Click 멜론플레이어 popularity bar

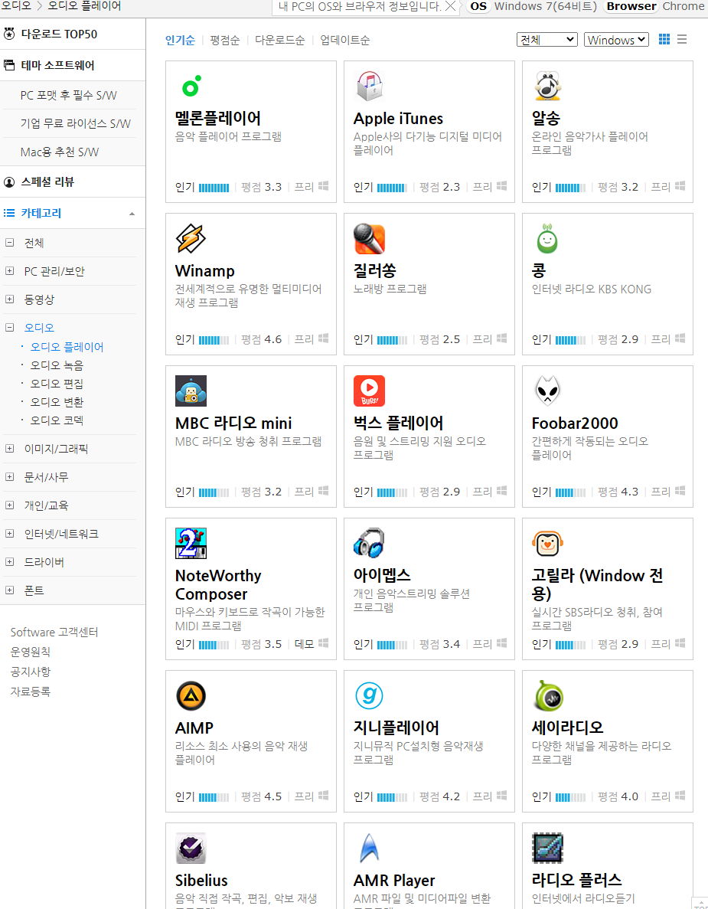(214, 188)
